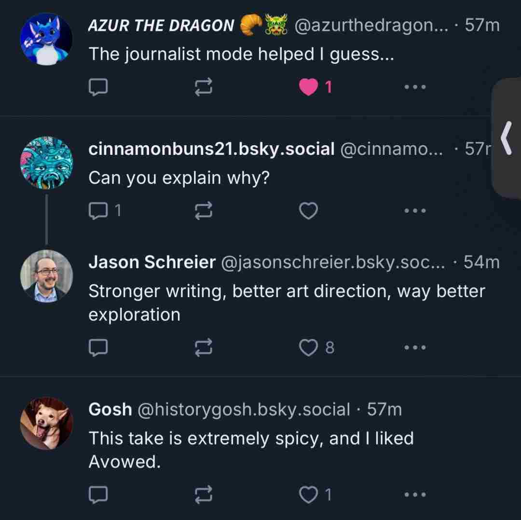The image size is (521, 520).
Task: Repost Gosh's spicy take post
Action: (x=204, y=494)
